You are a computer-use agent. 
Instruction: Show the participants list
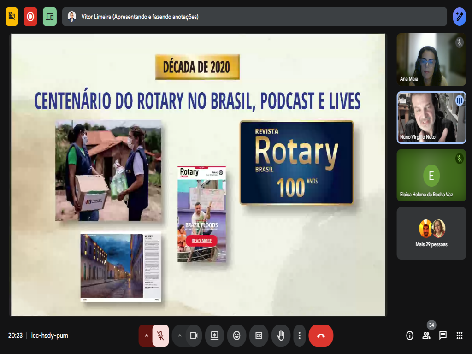coord(426,336)
